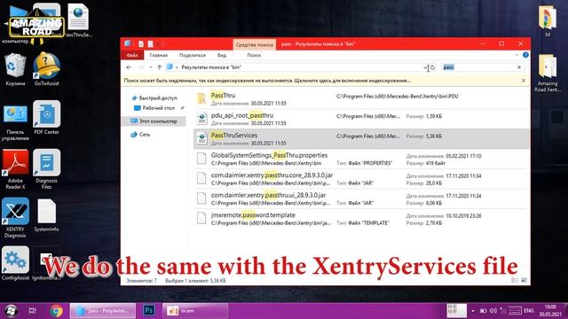Open the Recycle Bin (Корзина) desktop icon

click(x=15, y=69)
